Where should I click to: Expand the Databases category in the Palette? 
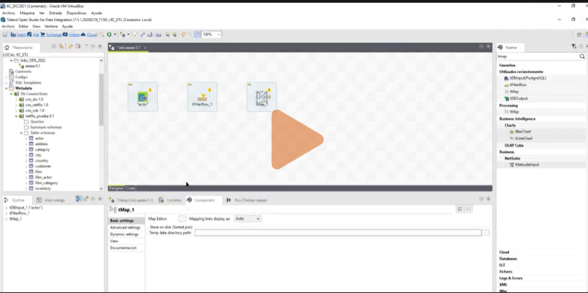(x=508, y=258)
